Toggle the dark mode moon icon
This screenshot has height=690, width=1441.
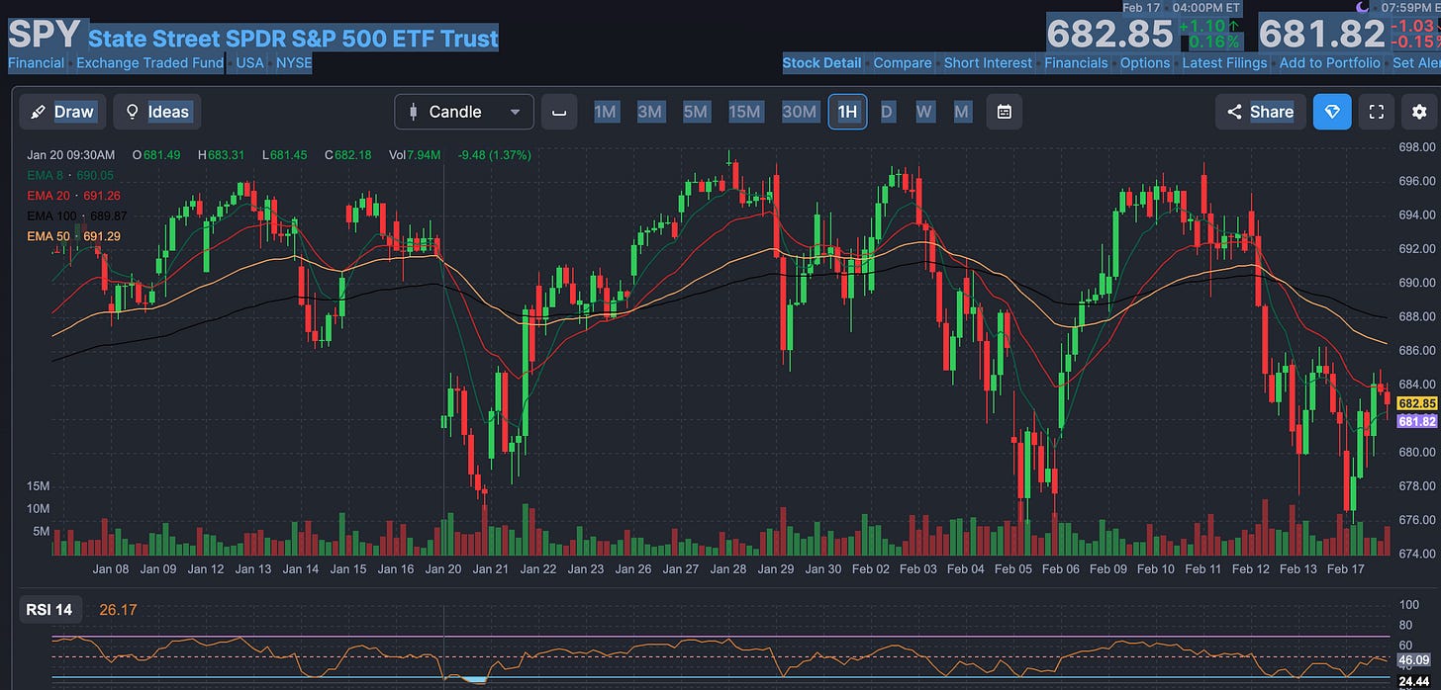[1363, 7]
